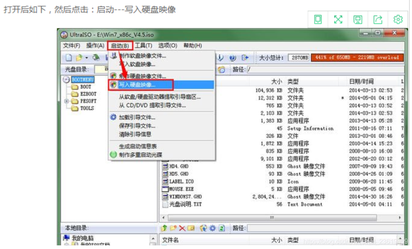Expand the PESOFT folder plus box
This screenshot has height=249, width=412.
pos(66,101)
